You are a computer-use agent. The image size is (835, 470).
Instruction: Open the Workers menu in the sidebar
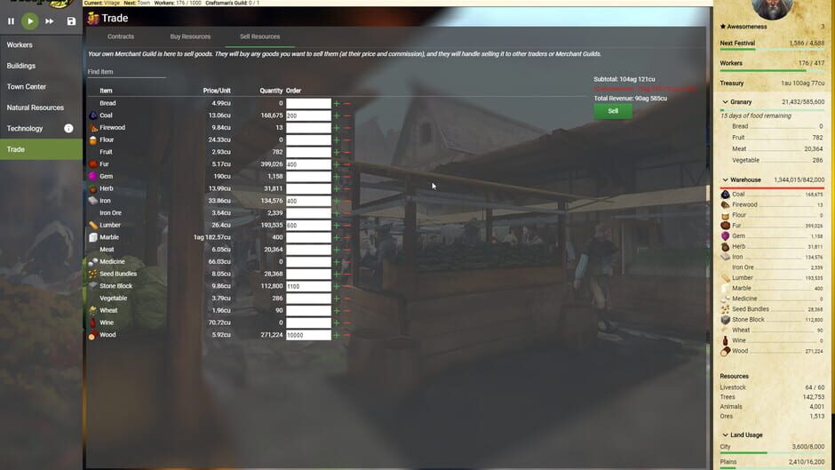click(41, 45)
